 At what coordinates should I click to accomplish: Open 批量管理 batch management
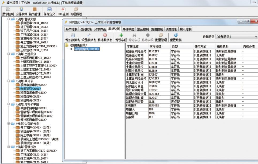pos(161,35)
